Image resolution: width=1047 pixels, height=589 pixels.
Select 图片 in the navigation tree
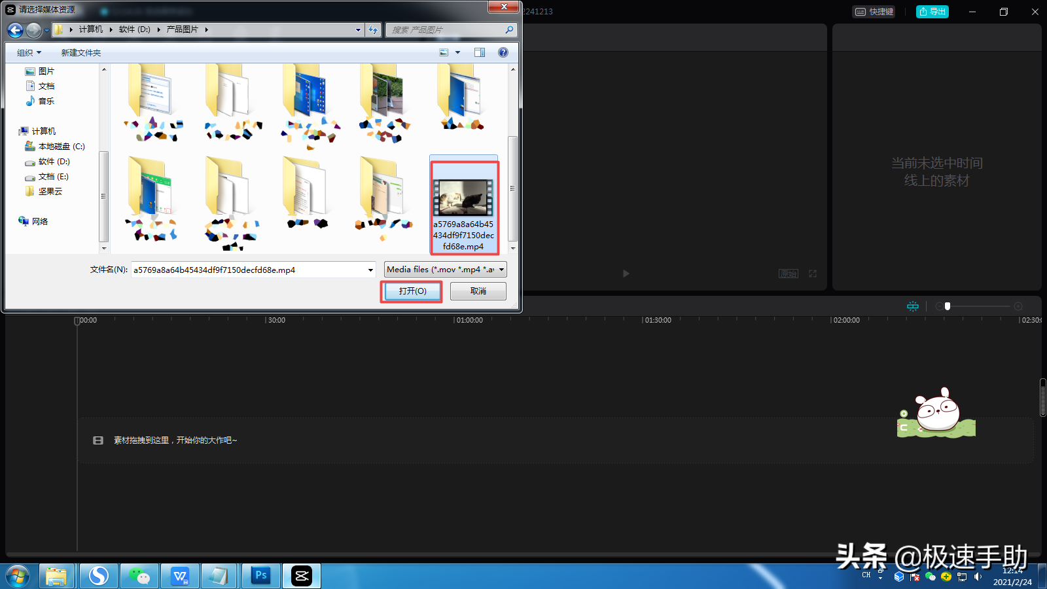(46, 71)
